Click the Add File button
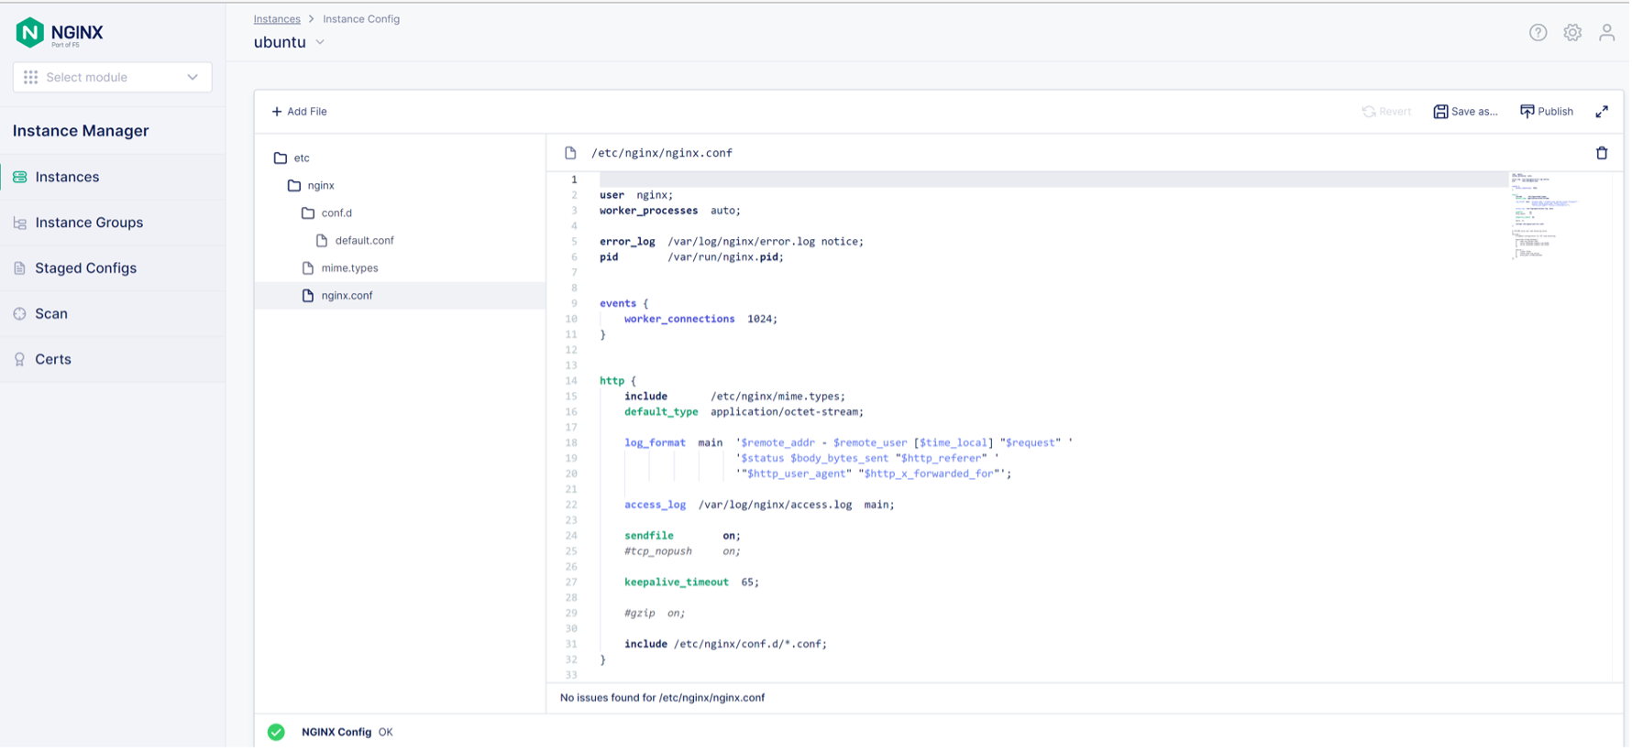The image size is (1632, 751). pos(299,112)
